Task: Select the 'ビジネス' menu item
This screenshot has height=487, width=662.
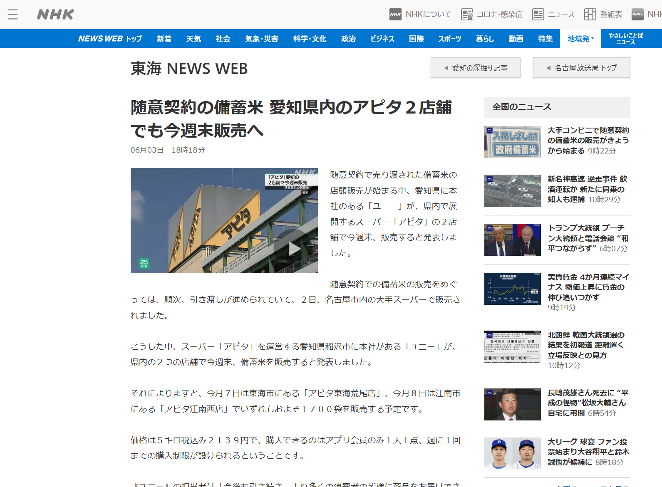Action: 382,39
